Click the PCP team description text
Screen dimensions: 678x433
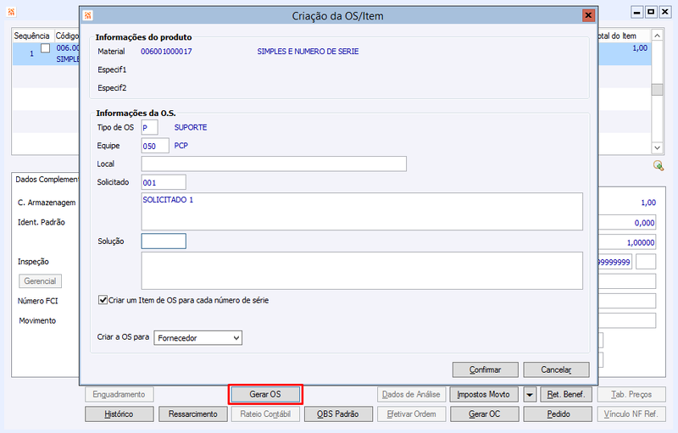(181, 146)
